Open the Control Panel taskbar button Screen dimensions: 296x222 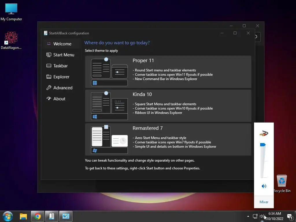coord(66,216)
